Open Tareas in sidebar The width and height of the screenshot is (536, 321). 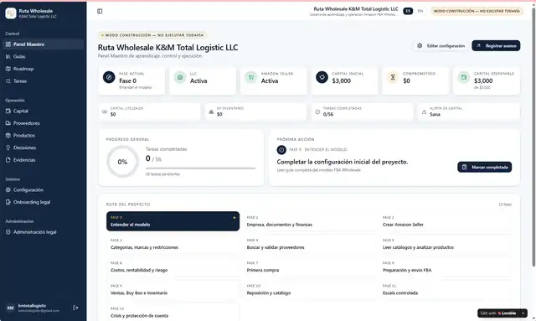pyautogui.click(x=44, y=81)
